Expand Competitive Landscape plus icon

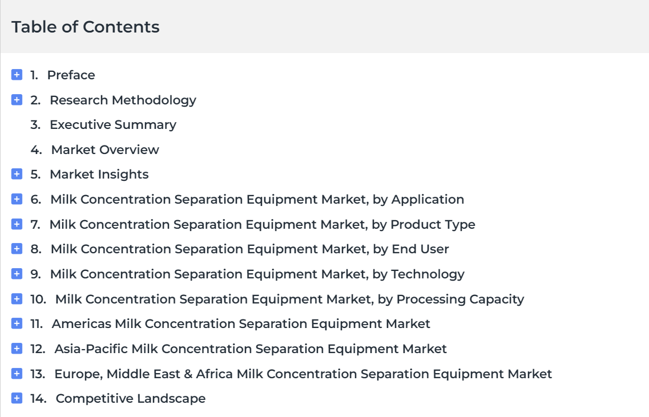17,398
